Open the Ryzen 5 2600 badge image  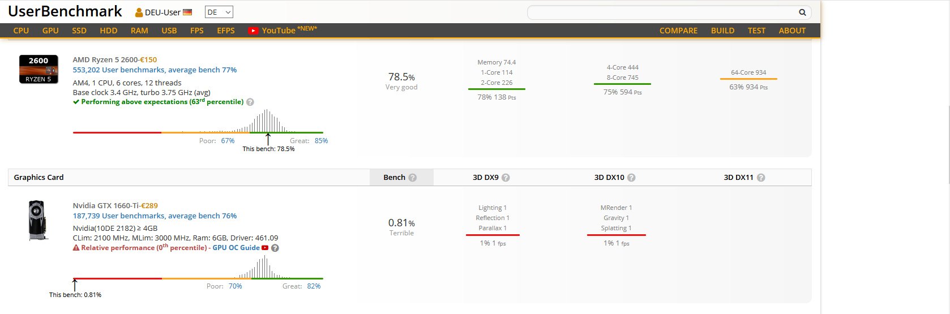(38, 70)
